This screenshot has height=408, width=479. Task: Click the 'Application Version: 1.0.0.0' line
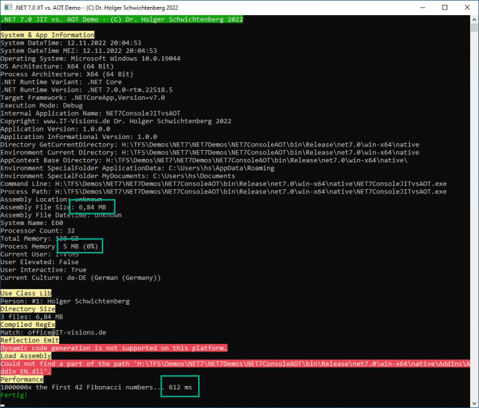(x=55, y=129)
